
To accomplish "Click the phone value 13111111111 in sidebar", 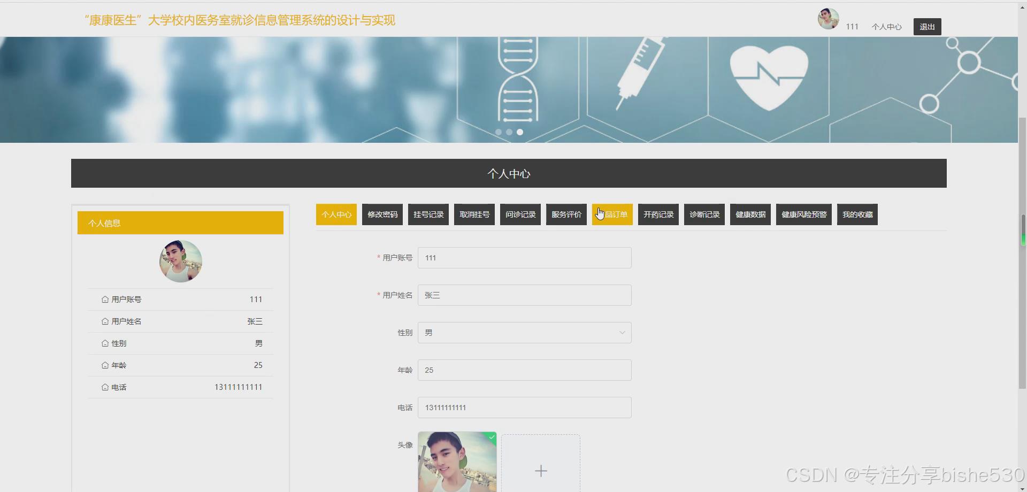I will point(239,387).
